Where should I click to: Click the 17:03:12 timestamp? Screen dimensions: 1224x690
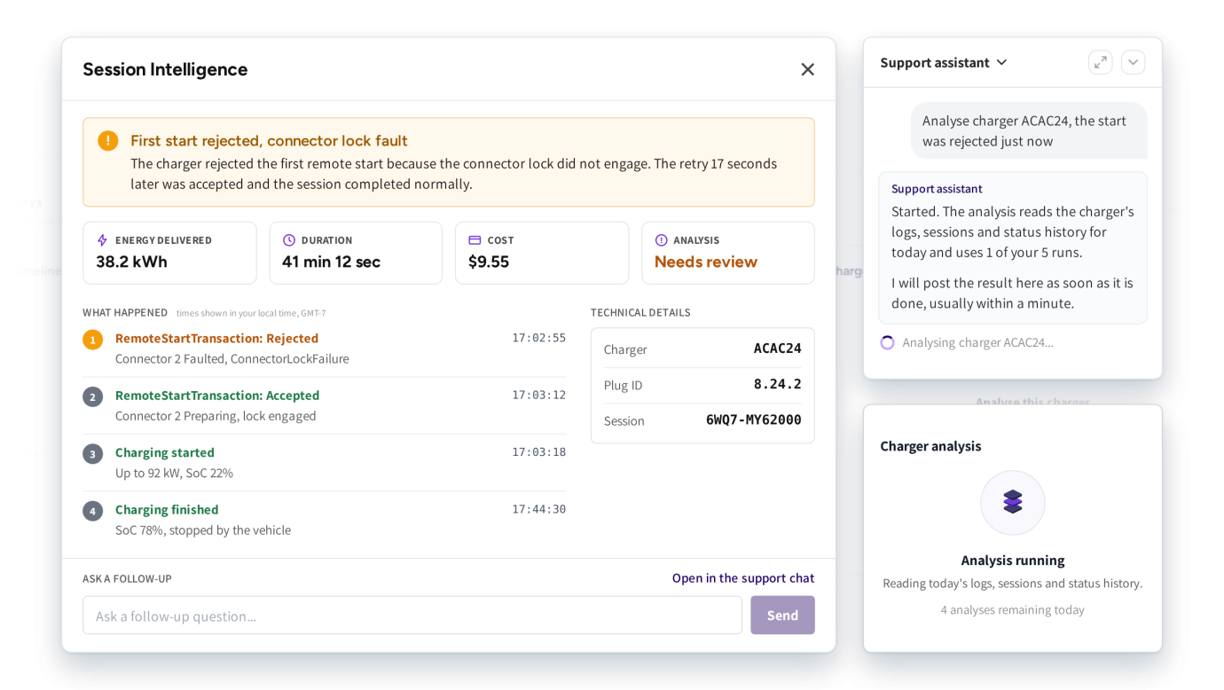point(538,395)
